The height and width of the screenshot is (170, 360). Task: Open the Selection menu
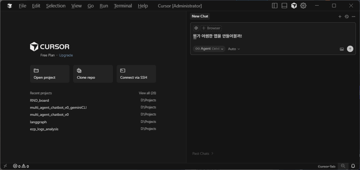55,6
